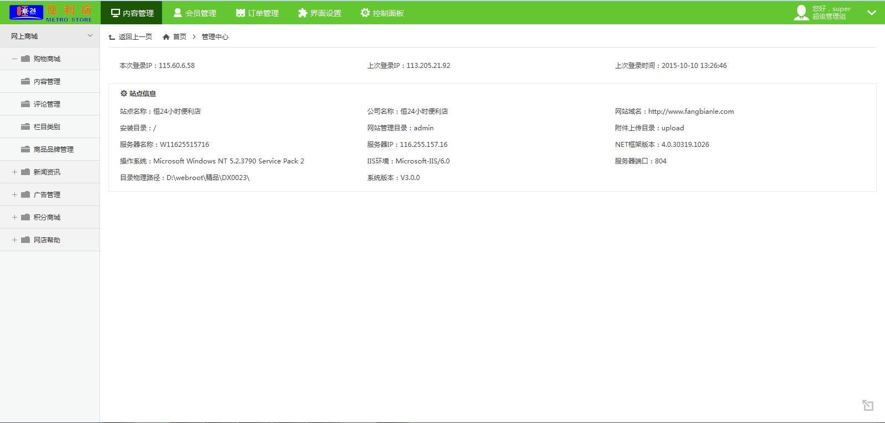Click the folder icon beside 广告管理
The width and height of the screenshot is (885, 423).
25,194
